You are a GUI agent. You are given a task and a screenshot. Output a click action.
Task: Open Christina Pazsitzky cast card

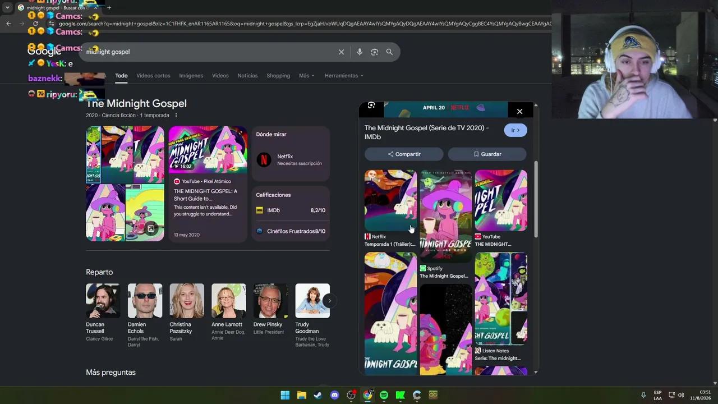point(187,313)
